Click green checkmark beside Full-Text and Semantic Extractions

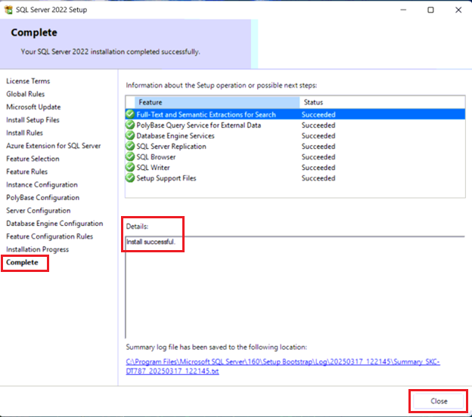click(130, 114)
